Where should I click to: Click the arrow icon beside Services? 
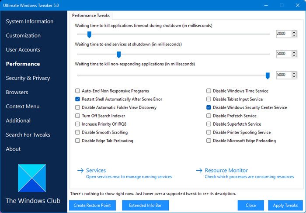pos(80,171)
